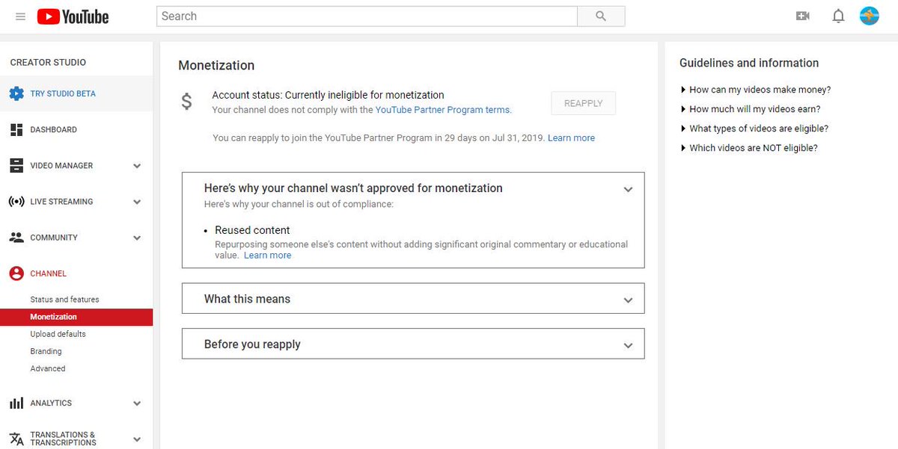Click the CREATOR STUDIO sidebar heading

point(48,63)
